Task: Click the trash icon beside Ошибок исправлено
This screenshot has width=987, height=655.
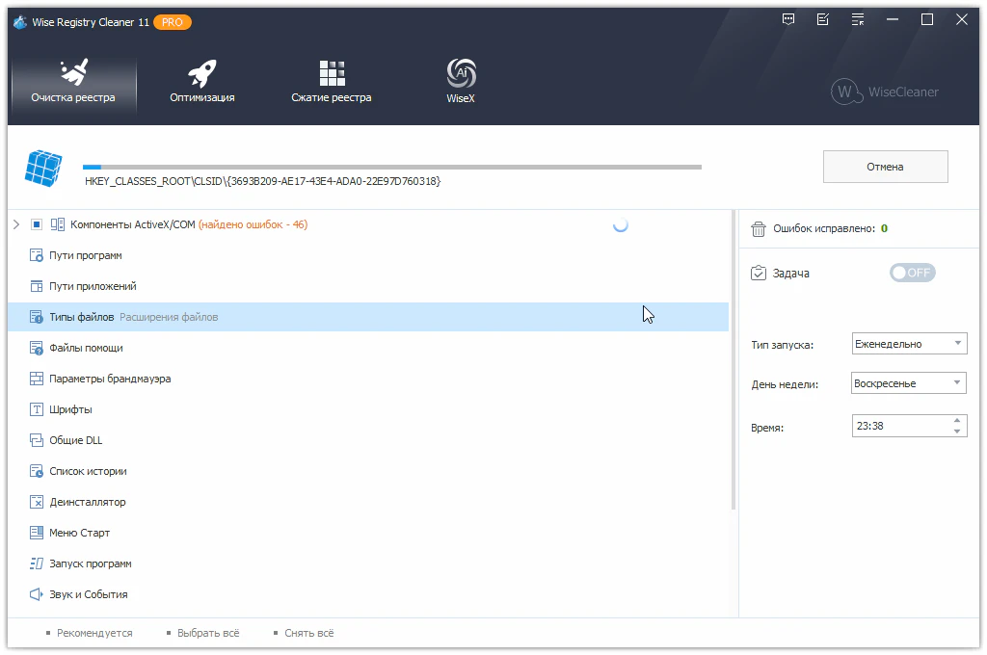Action: pos(759,229)
